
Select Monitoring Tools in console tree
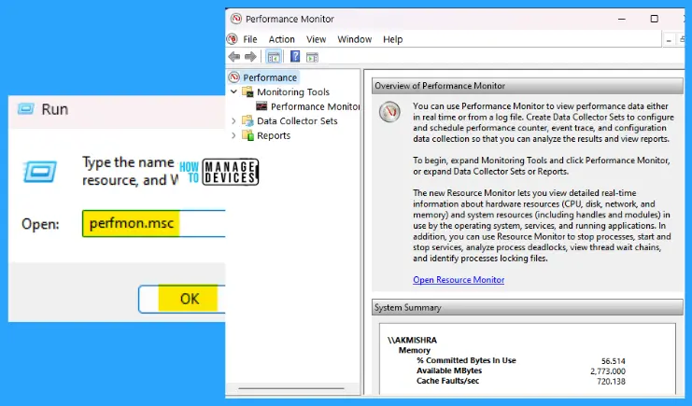[x=293, y=91]
